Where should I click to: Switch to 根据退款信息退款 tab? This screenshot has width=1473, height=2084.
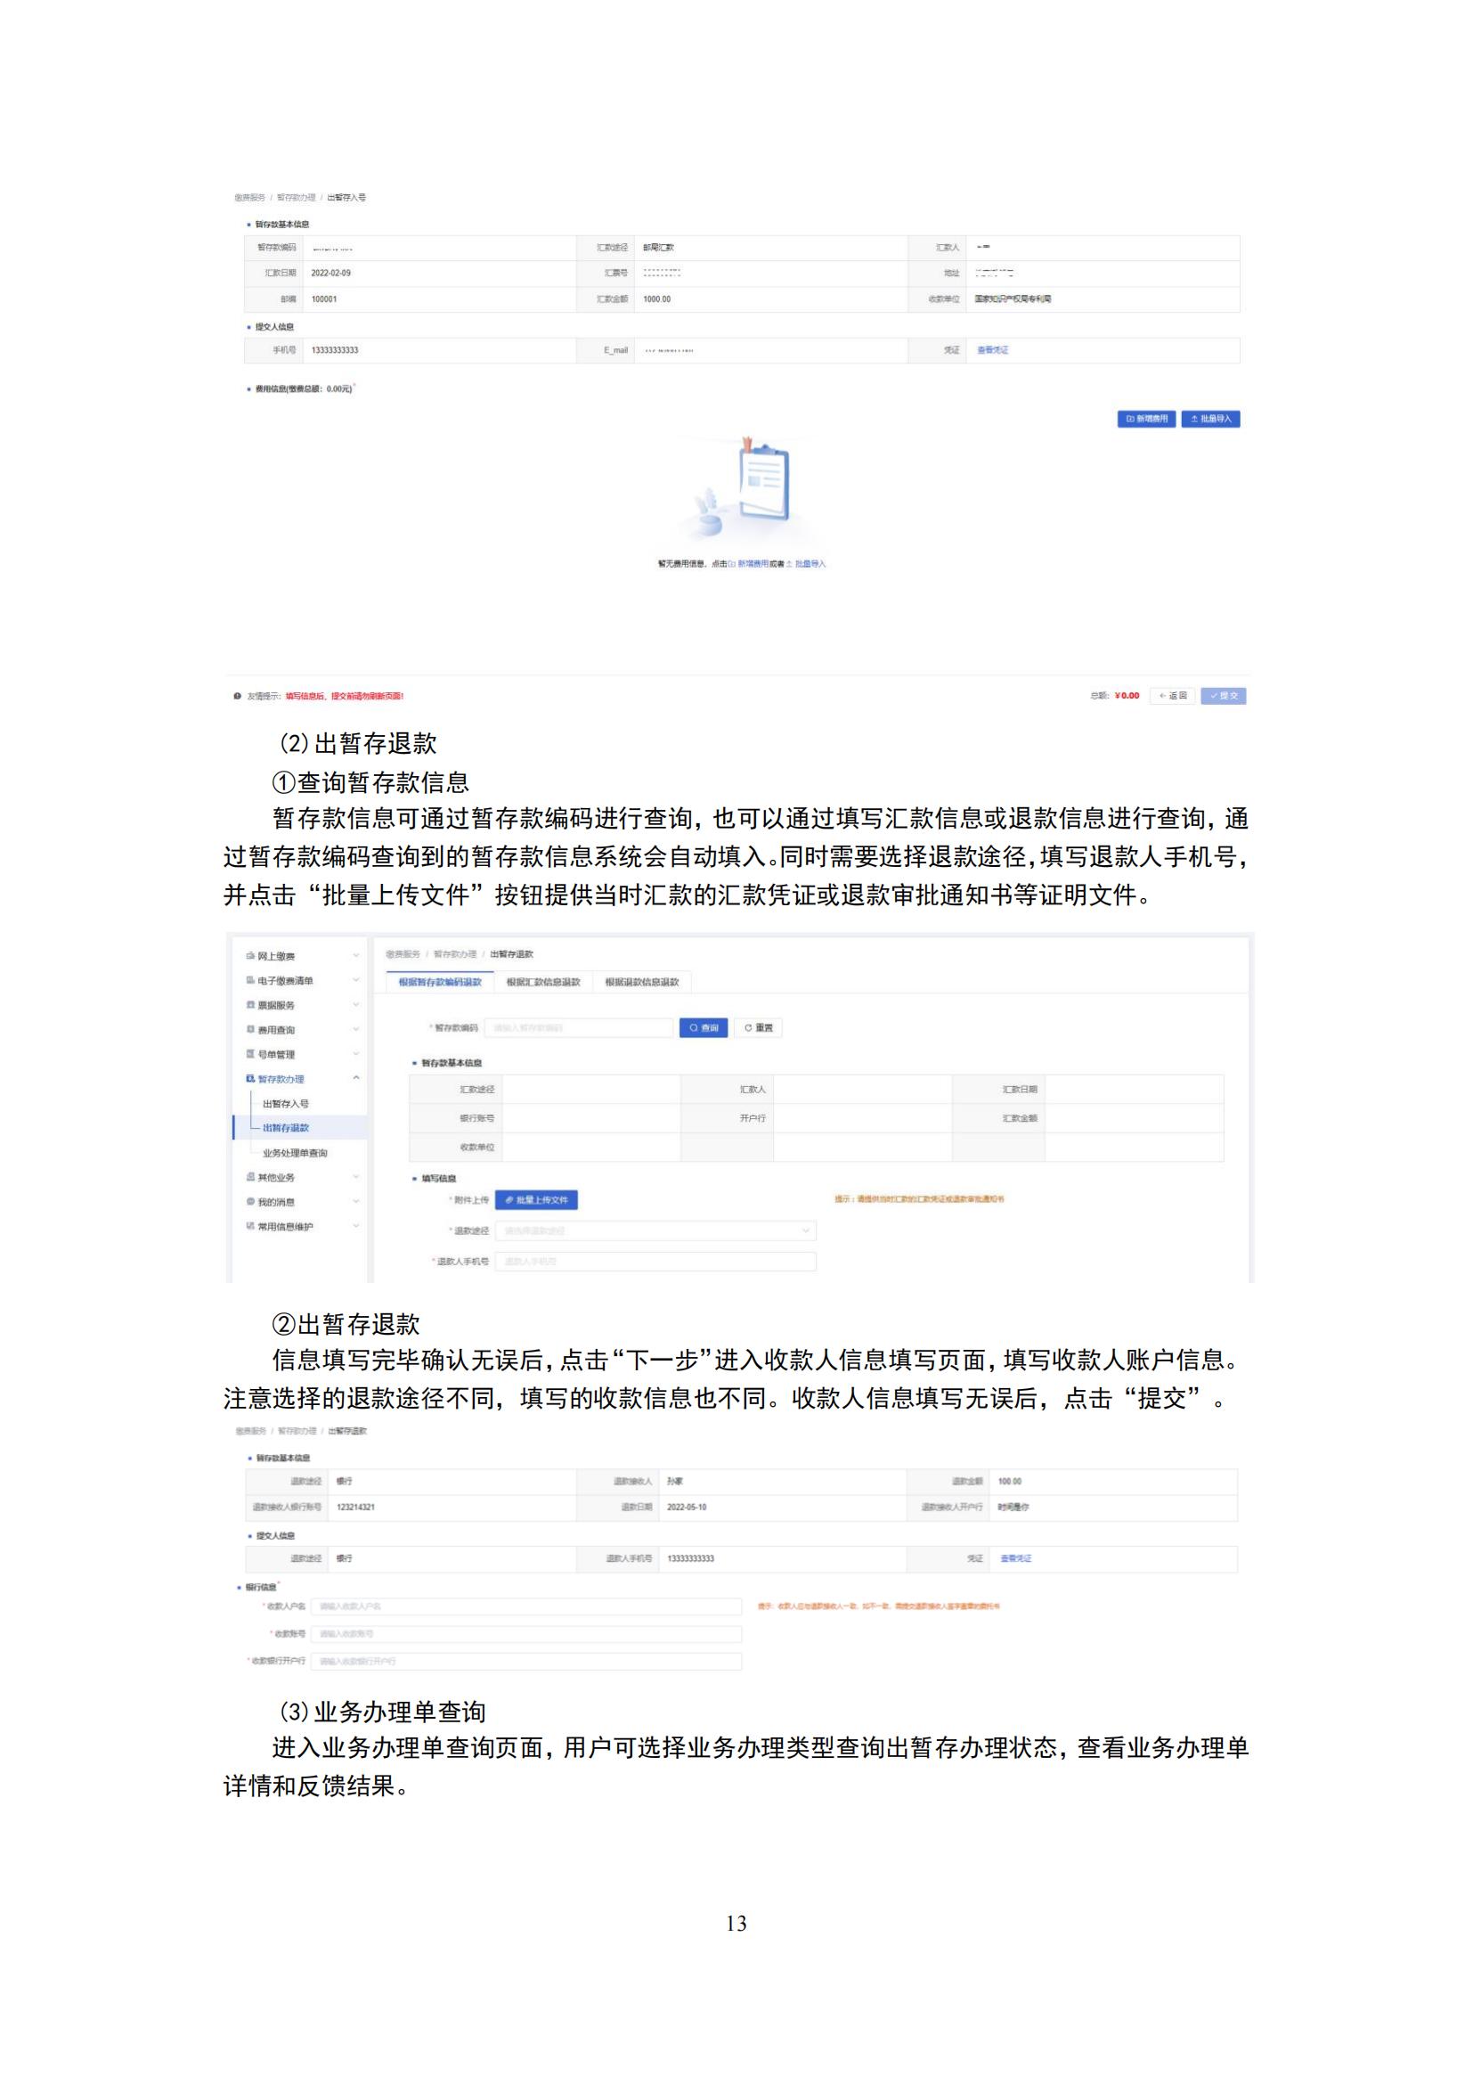click(x=642, y=982)
